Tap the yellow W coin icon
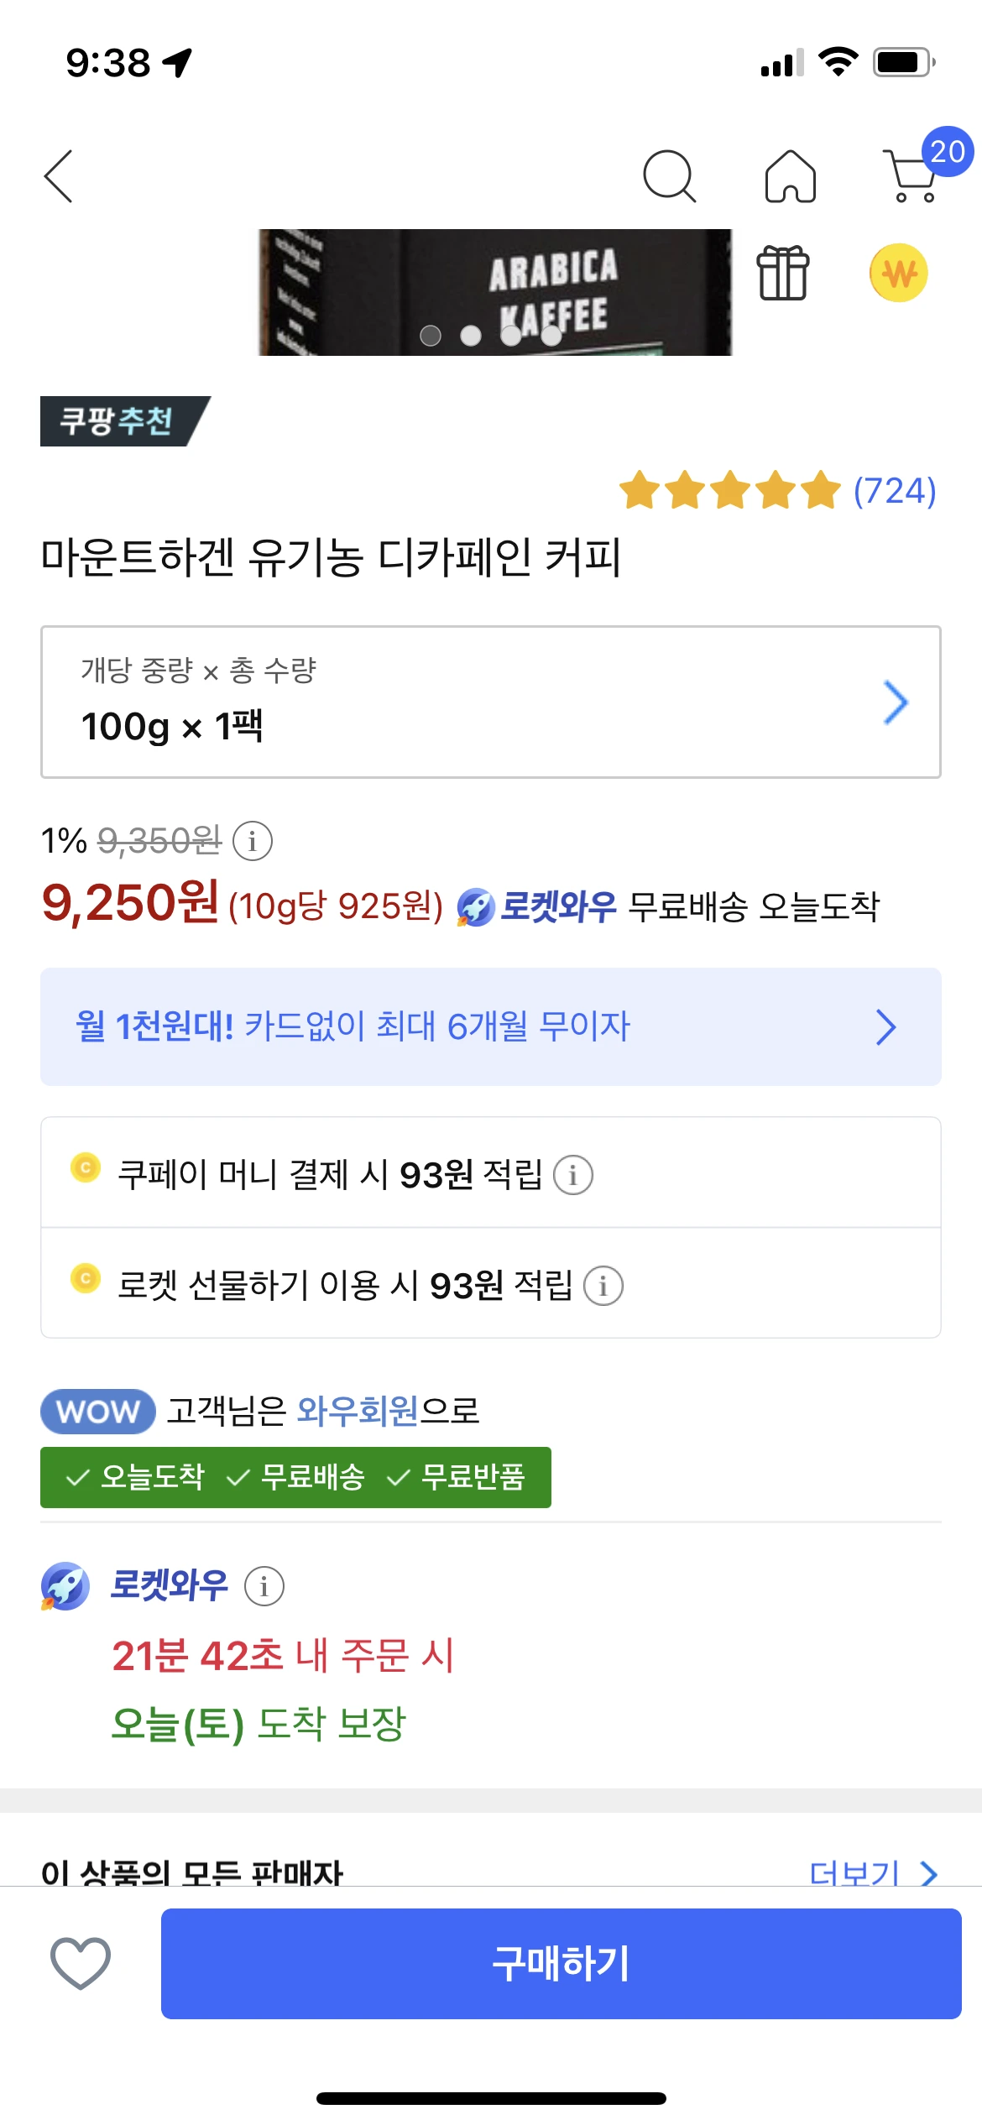Image resolution: width=982 pixels, height=2125 pixels. pos(898,273)
